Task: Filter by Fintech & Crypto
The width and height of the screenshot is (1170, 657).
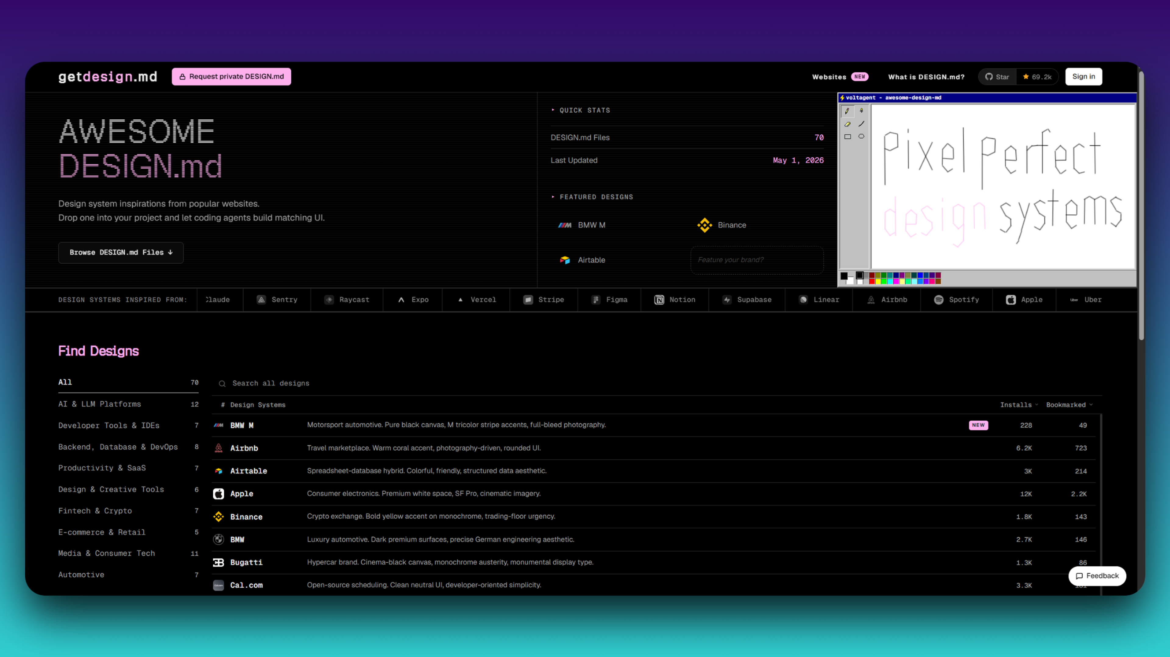Action: coord(128,511)
